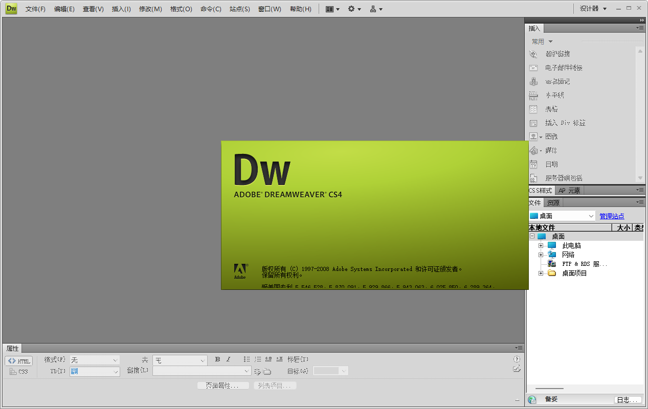Open the 编辑(E) menu
Viewport: 648px width, 409px height.
point(64,9)
